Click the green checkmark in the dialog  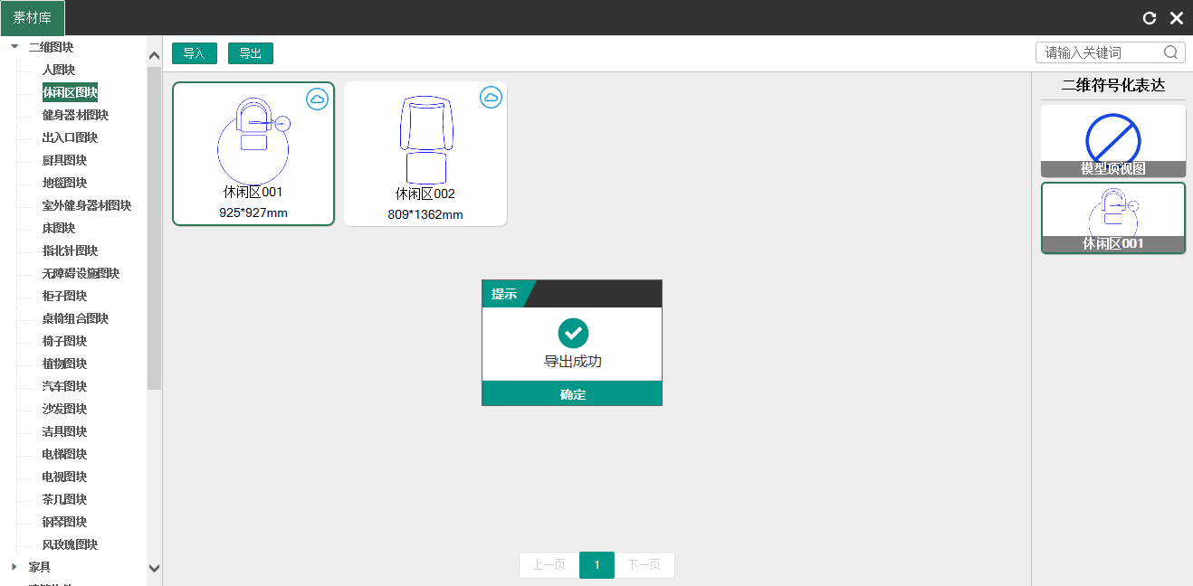[572, 333]
